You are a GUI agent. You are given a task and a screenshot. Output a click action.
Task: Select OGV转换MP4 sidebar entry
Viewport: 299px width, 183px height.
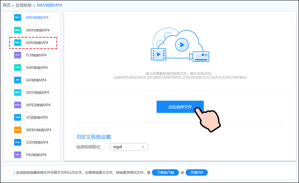[37, 142]
